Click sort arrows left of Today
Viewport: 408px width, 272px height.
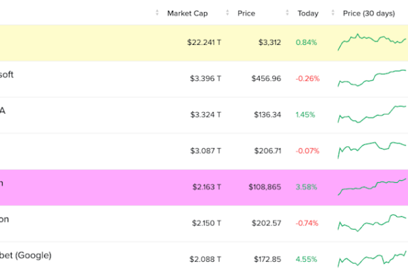coord(287,12)
